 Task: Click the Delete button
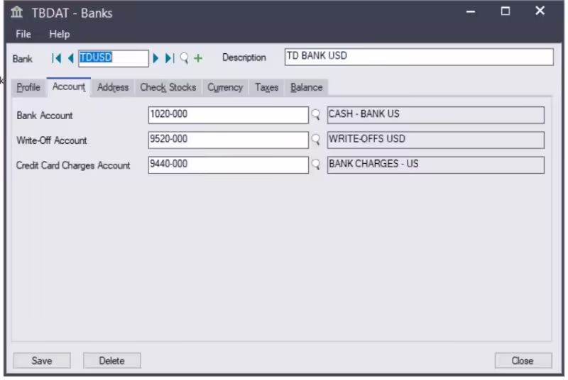[112, 360]
